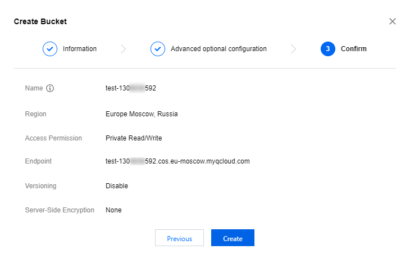Click the Versioning Disable value
The width and height of the screenshot is (410, 263).
(x=117, y=186)
